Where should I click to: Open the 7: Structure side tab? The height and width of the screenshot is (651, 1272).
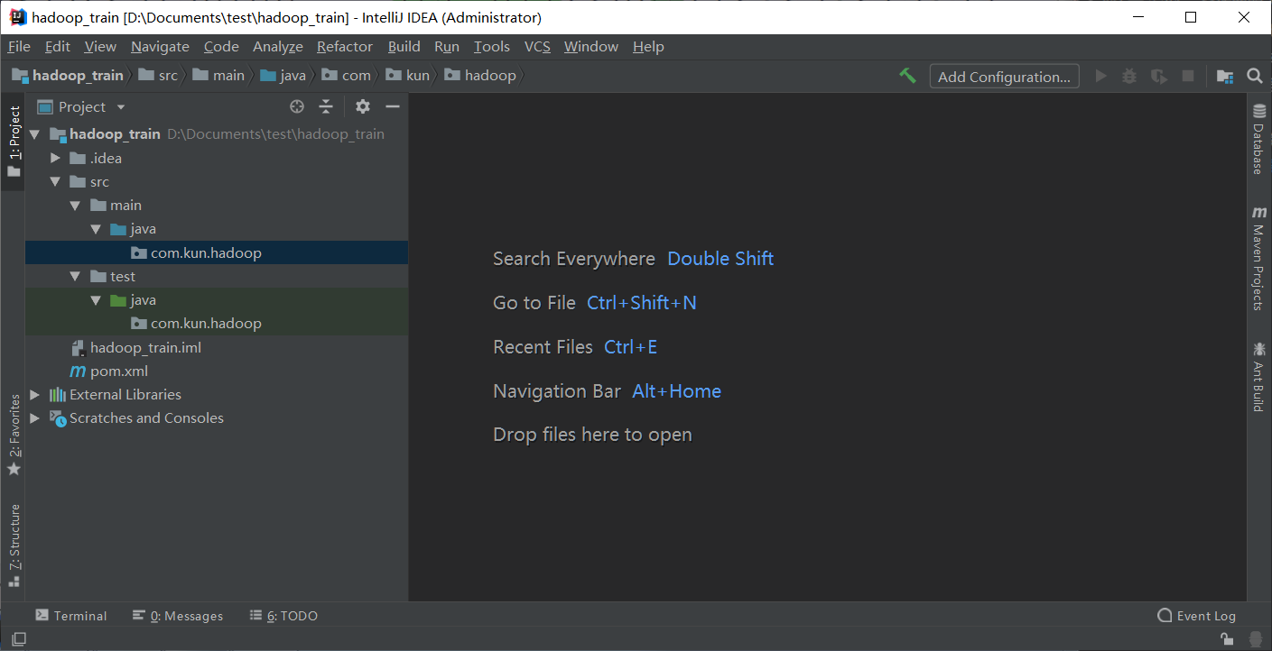click(14, 546)
